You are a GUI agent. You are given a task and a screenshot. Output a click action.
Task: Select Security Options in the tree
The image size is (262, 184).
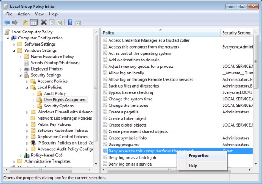point(59,106)
